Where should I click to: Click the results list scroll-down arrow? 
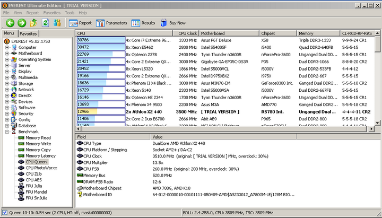[377, 123]
